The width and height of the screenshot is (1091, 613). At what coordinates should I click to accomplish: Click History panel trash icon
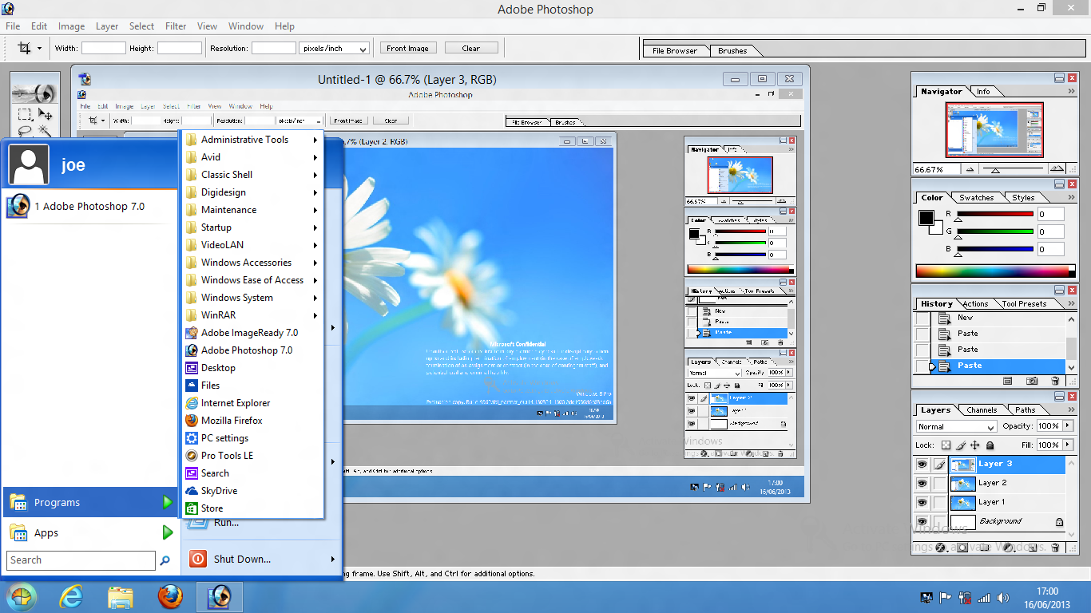click(1056, 382)
